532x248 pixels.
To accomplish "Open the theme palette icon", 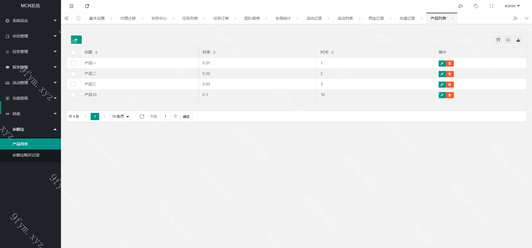I will pos(461,6).
